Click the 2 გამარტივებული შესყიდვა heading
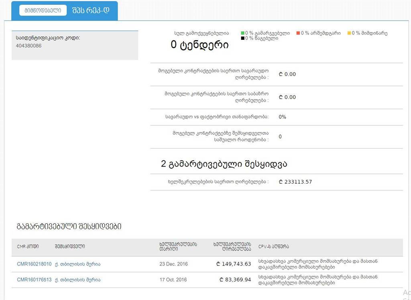The image size is (411, 300). click(224, 163)
